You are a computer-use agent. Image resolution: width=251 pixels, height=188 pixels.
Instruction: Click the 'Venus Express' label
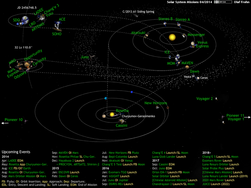click(203, 44)
